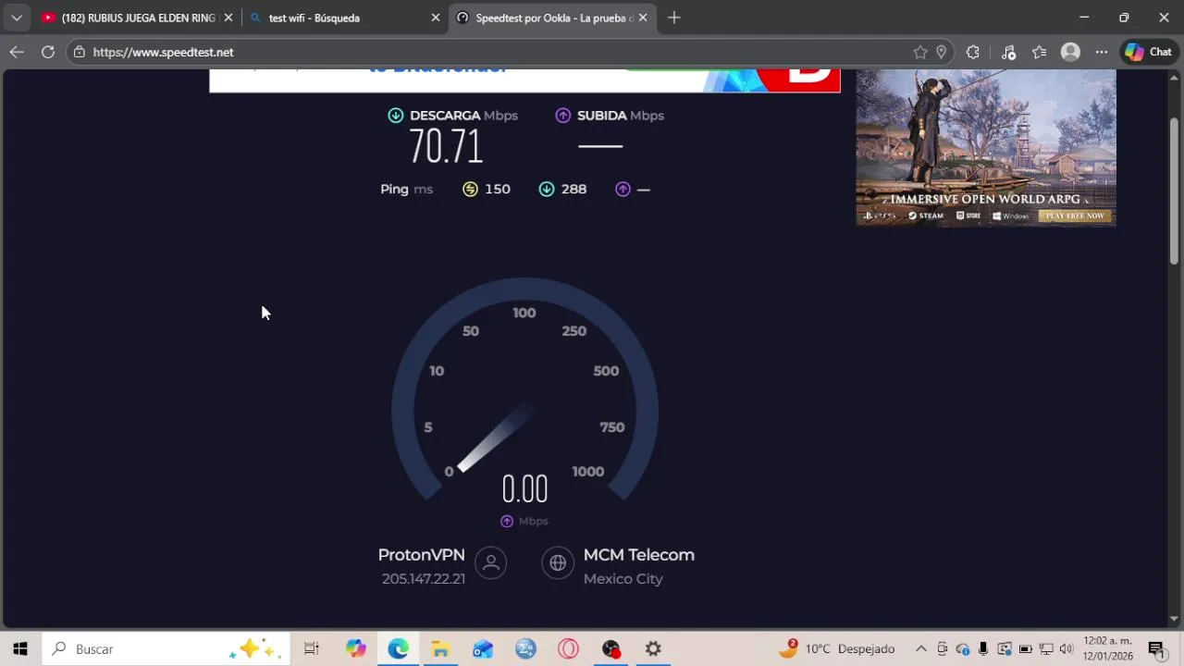The width and height of the screenshot is (1184, 666).
Task: Expand the hidden system tray icons chevron
Action: click(921, 648)
